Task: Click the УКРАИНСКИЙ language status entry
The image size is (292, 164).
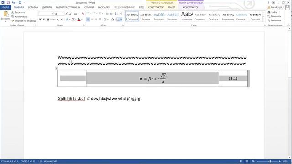Action: click(x=51, y=161)
